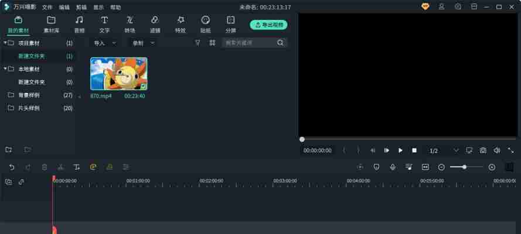Click the render preview icon

360,167
